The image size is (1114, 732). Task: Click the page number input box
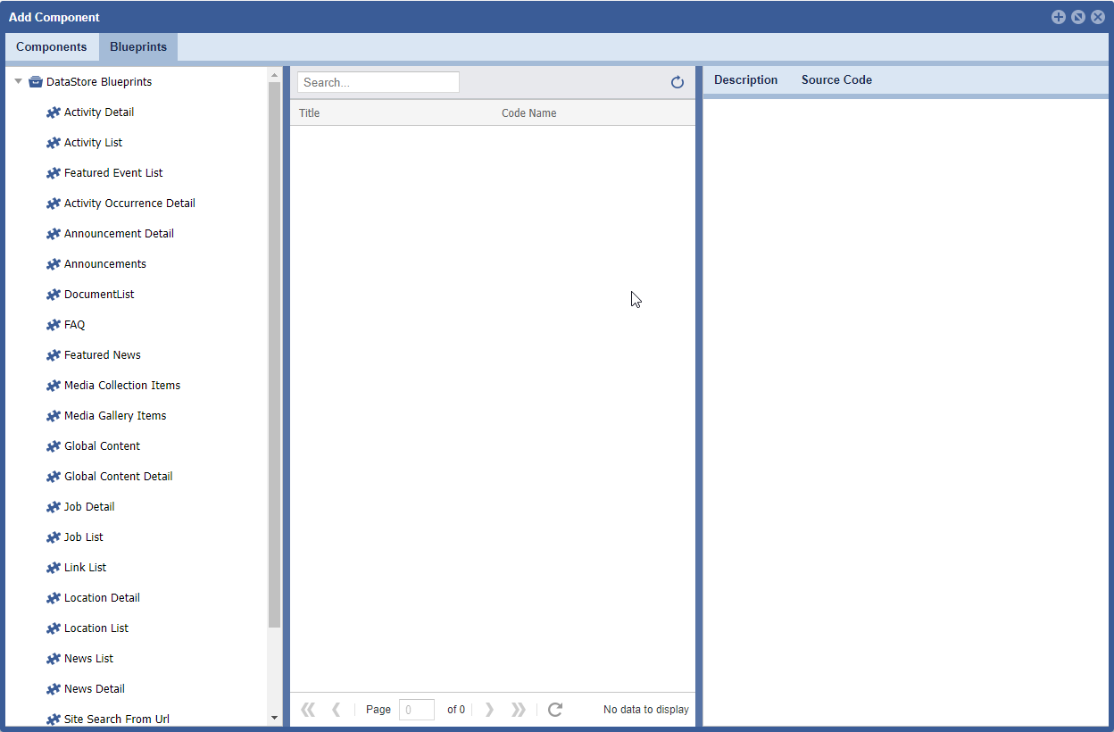tap(416, 710)
